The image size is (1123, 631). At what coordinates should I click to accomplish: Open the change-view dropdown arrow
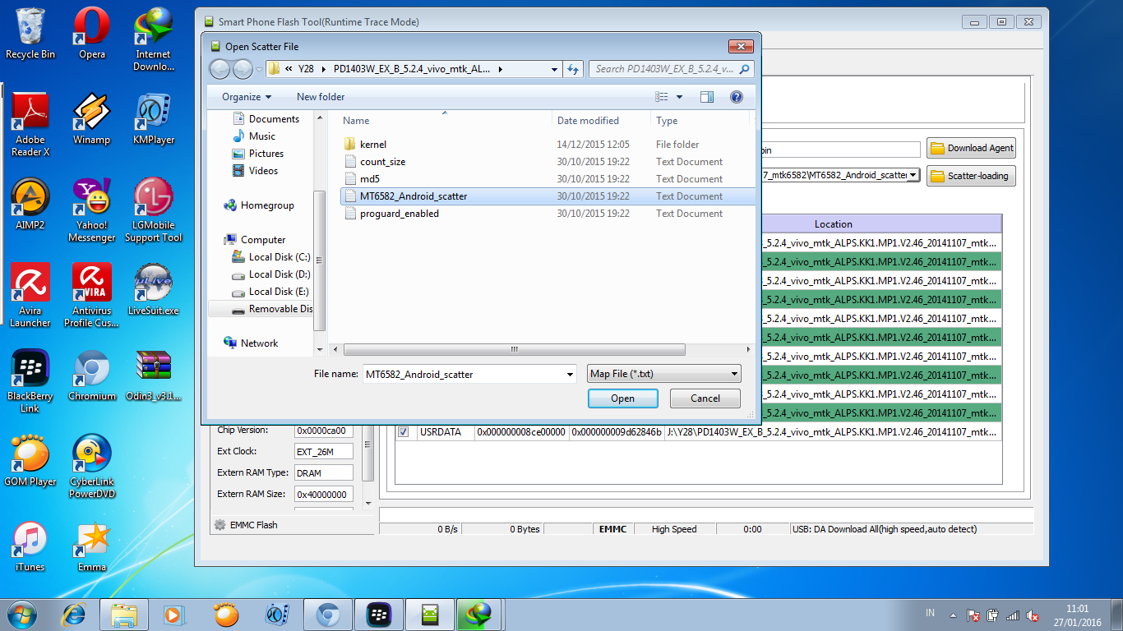click(x=678, y=96)
